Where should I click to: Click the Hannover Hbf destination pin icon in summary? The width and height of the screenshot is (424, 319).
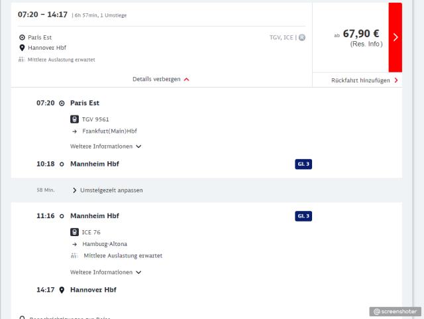pos(23,48)
